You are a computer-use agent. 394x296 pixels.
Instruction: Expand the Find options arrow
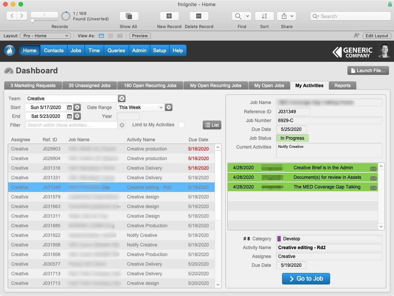(247, 16)
